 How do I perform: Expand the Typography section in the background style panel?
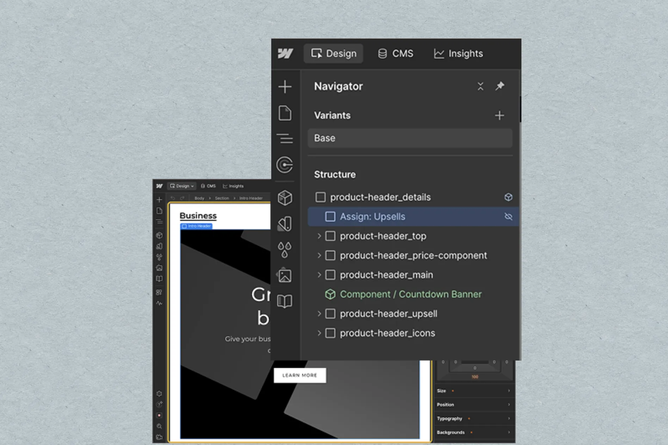point(474,419)
